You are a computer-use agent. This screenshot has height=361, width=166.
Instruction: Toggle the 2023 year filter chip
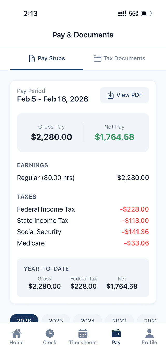point(120,321)
